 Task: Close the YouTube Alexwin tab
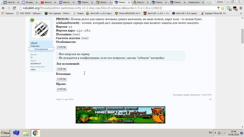(55, 3)
